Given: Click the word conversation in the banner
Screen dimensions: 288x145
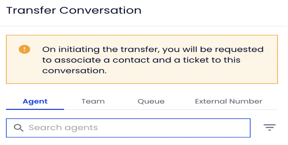Looking at the screenshot, I should (74, 71).
